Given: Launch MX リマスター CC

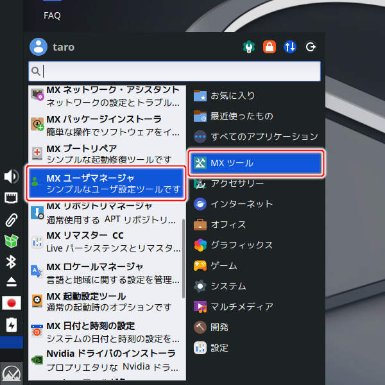Looking at the screenshot, I should tap(107, 242).
